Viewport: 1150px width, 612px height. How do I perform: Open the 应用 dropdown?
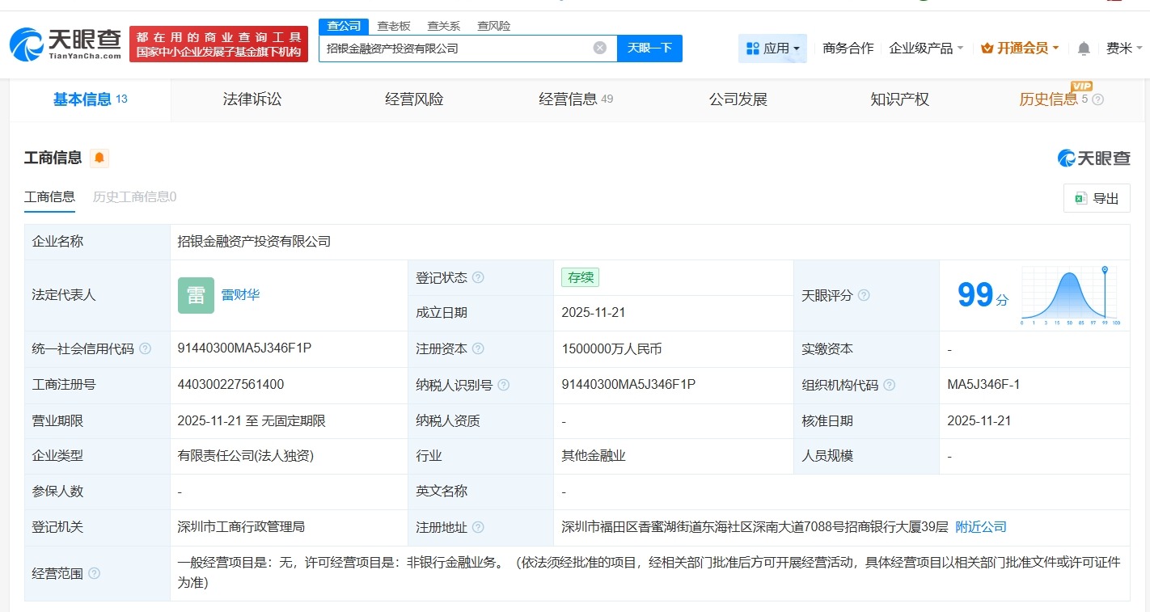coord(772,48)
